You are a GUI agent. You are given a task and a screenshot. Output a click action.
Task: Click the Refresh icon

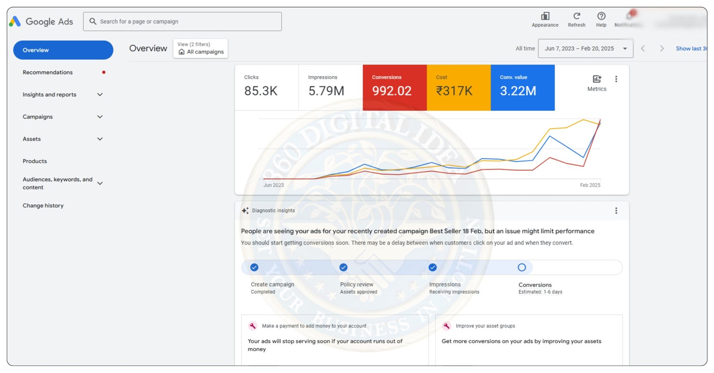[x=577, y=16]
